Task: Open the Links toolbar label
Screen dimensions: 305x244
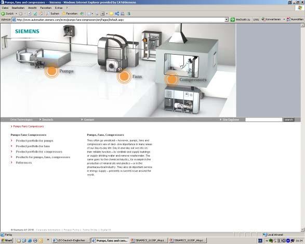Action: point(256,20)
